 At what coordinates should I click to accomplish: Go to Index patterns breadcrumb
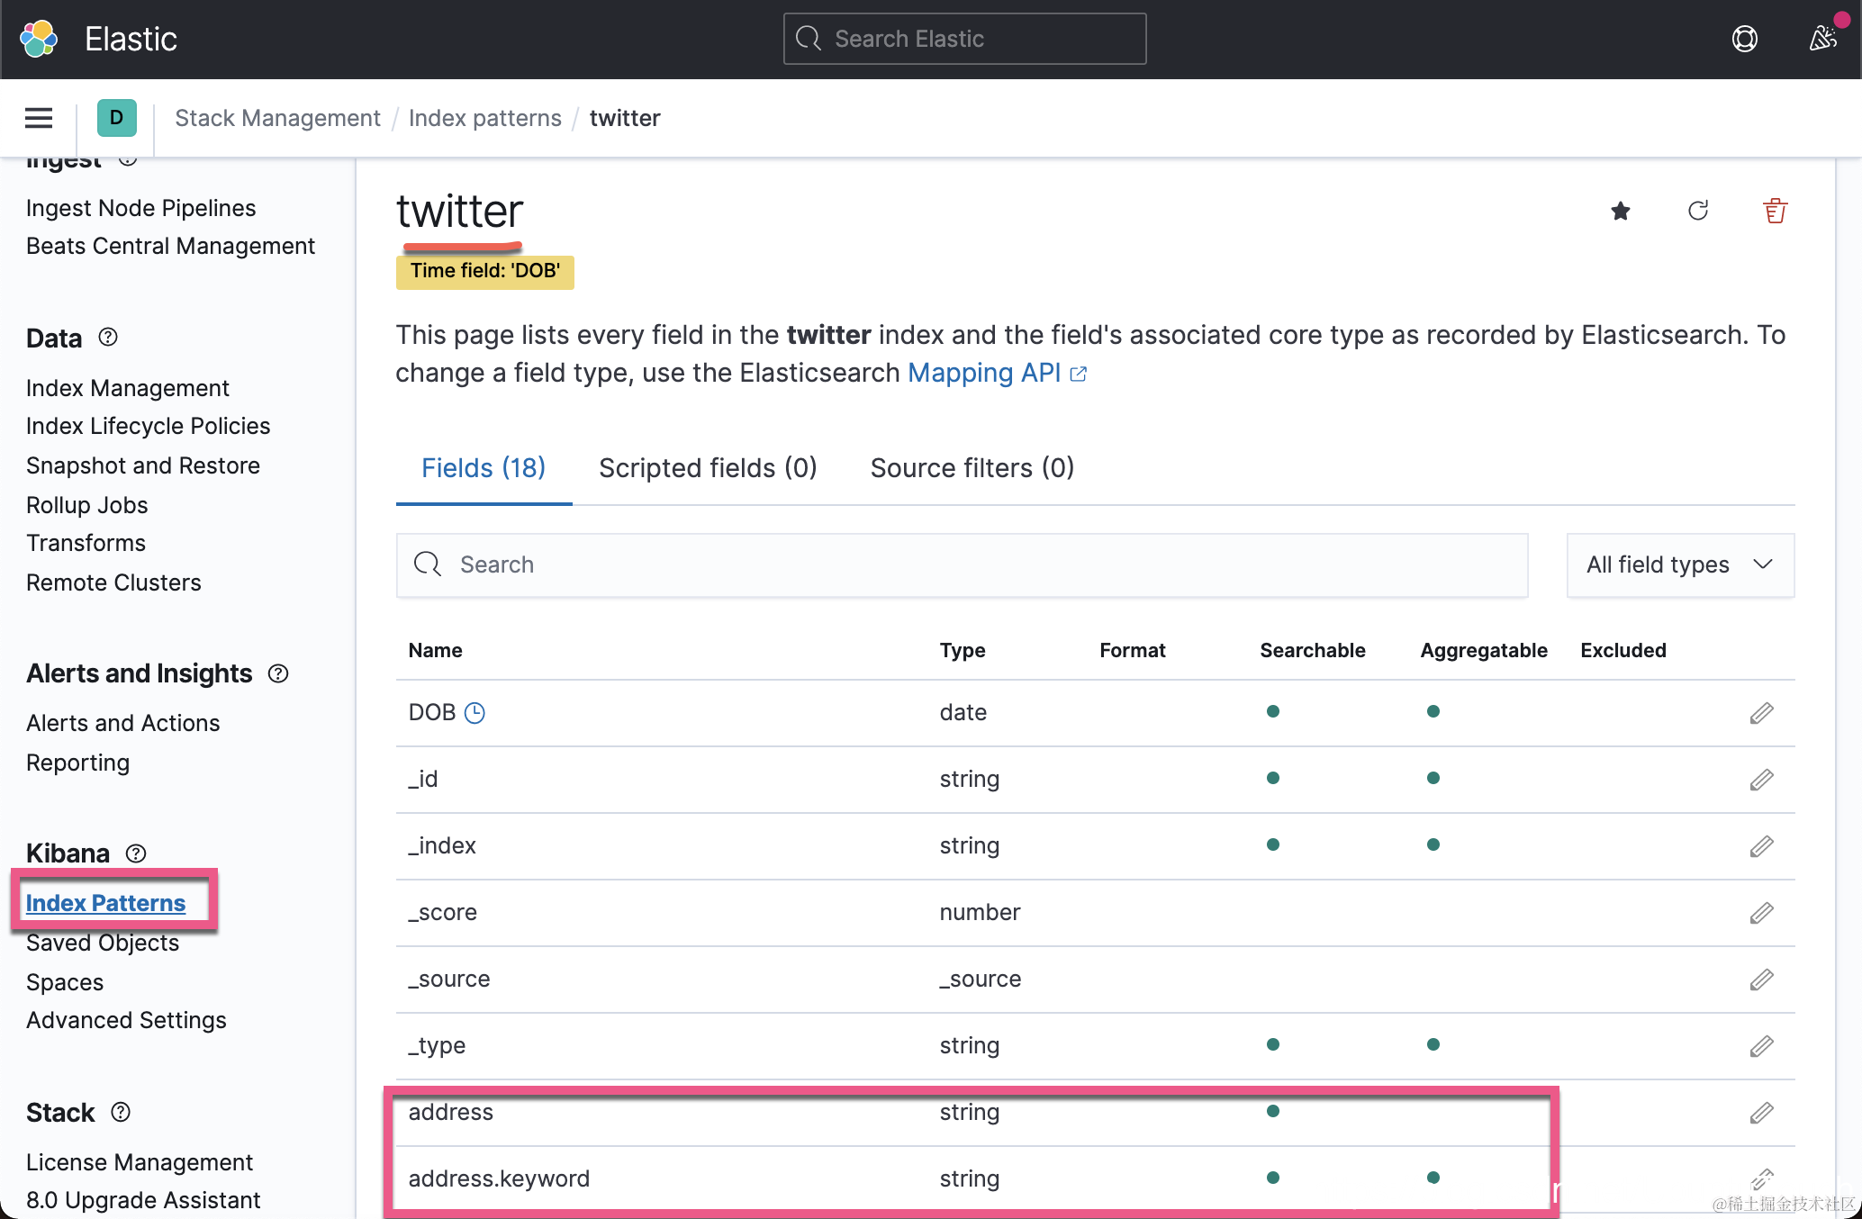tap(484, 118)
